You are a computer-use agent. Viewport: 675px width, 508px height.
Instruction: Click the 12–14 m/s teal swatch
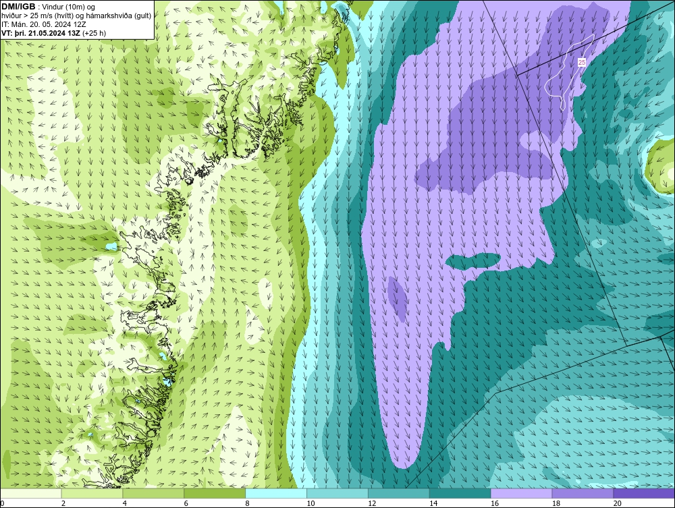[x=399, y=493]
